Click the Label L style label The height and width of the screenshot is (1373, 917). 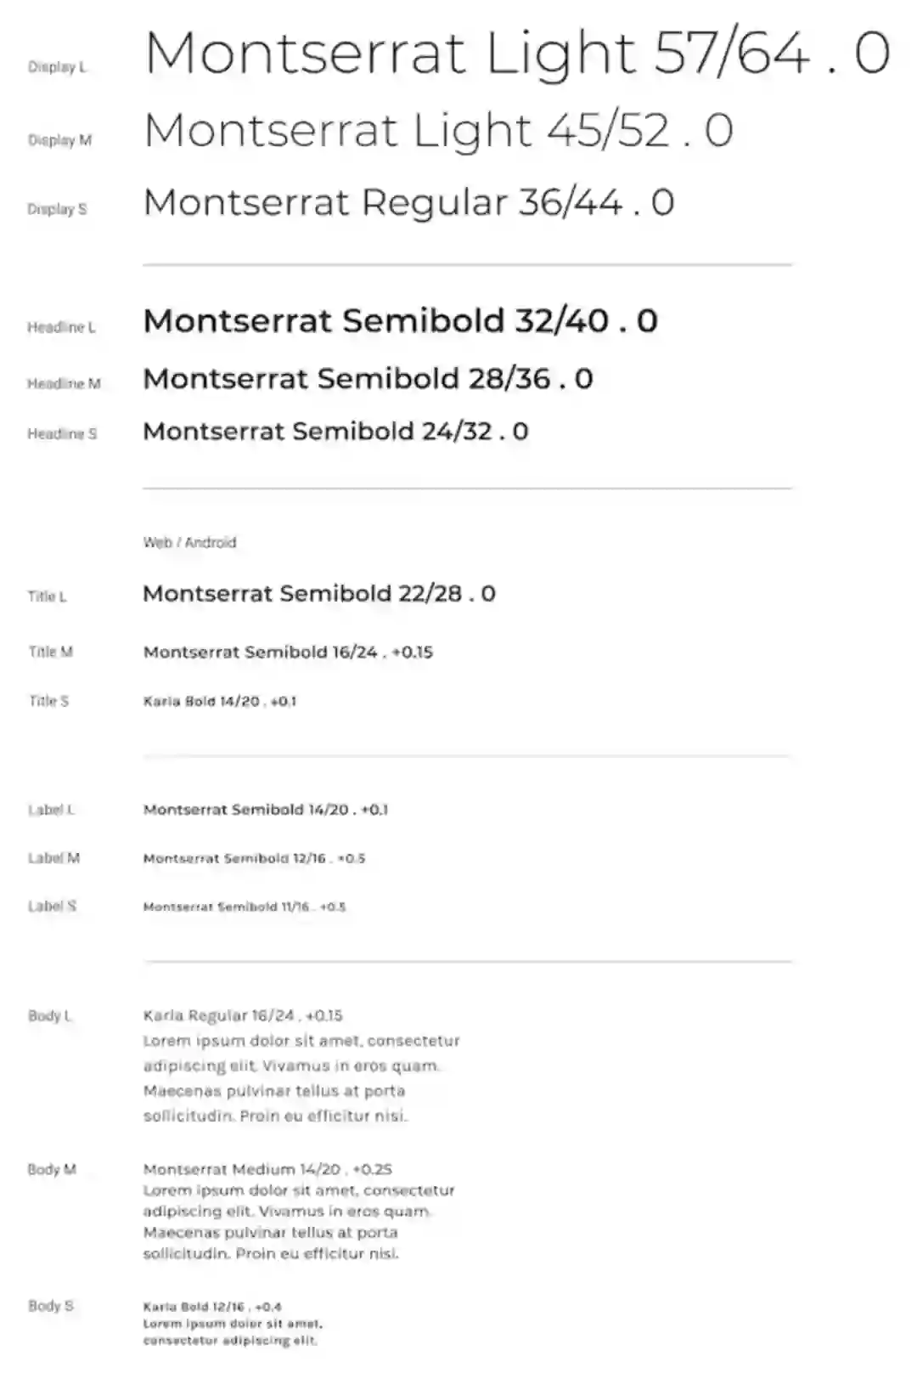pyautogui.click(x=51, y=810)
